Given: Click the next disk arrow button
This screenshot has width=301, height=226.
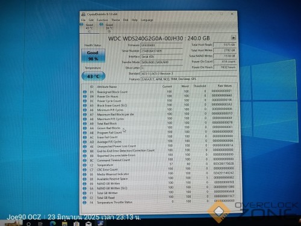Looking at the screenshot, I should (x=233, y=38).
